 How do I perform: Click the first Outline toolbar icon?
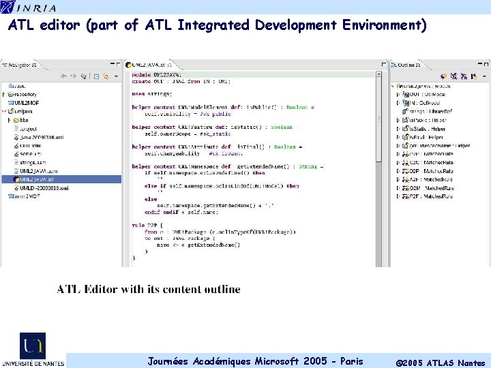tap(443, 76)
